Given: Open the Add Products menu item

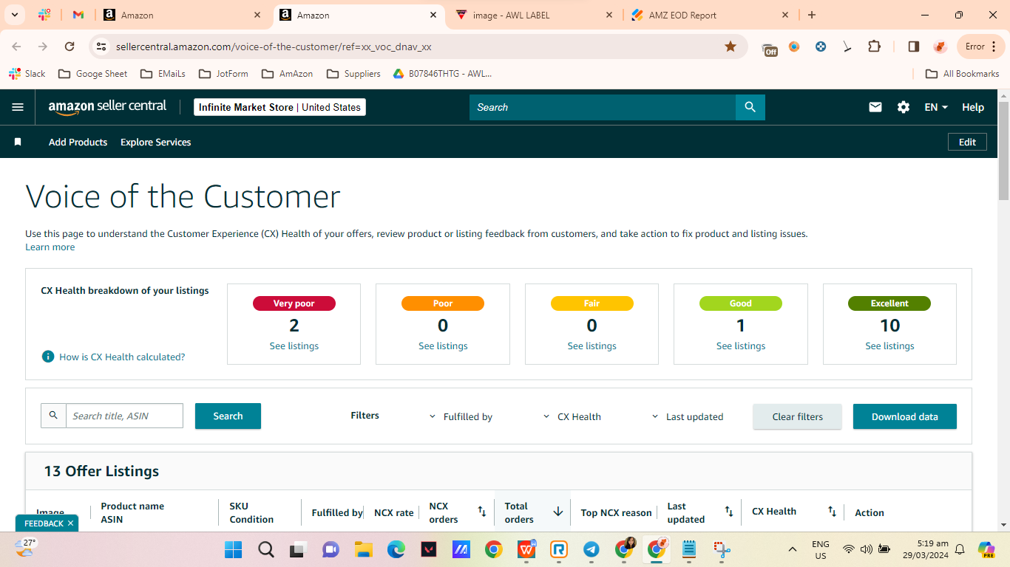Looking at the screenshot, I should click(78, 142).
